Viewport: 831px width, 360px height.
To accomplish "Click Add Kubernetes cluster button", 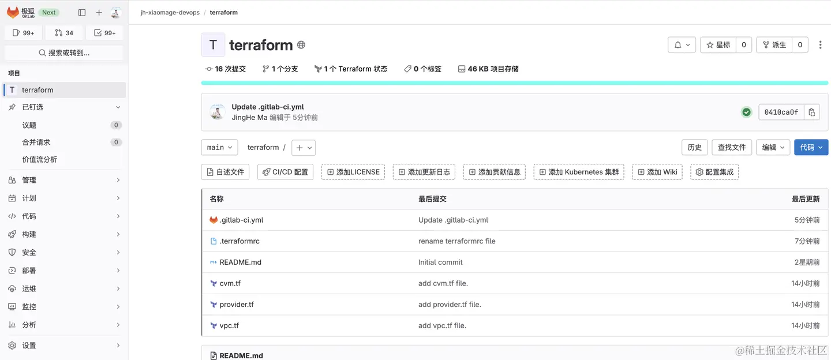I will (x=579, y=172).
